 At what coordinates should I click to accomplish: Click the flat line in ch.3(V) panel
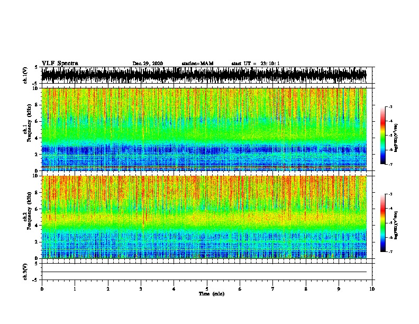point(204,272)
